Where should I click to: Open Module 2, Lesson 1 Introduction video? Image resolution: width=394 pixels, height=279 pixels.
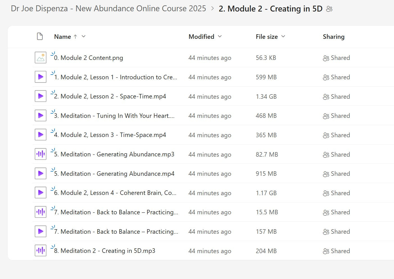coord(115,77)
